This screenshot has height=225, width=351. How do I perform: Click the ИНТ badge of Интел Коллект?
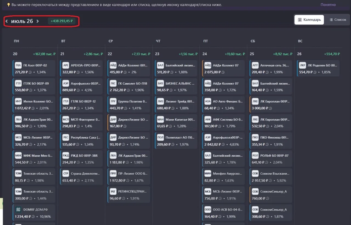pos(18,102)
